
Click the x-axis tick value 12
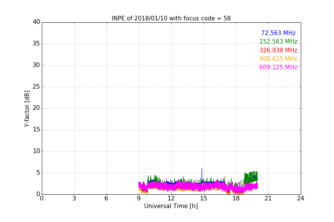point(171,198)
